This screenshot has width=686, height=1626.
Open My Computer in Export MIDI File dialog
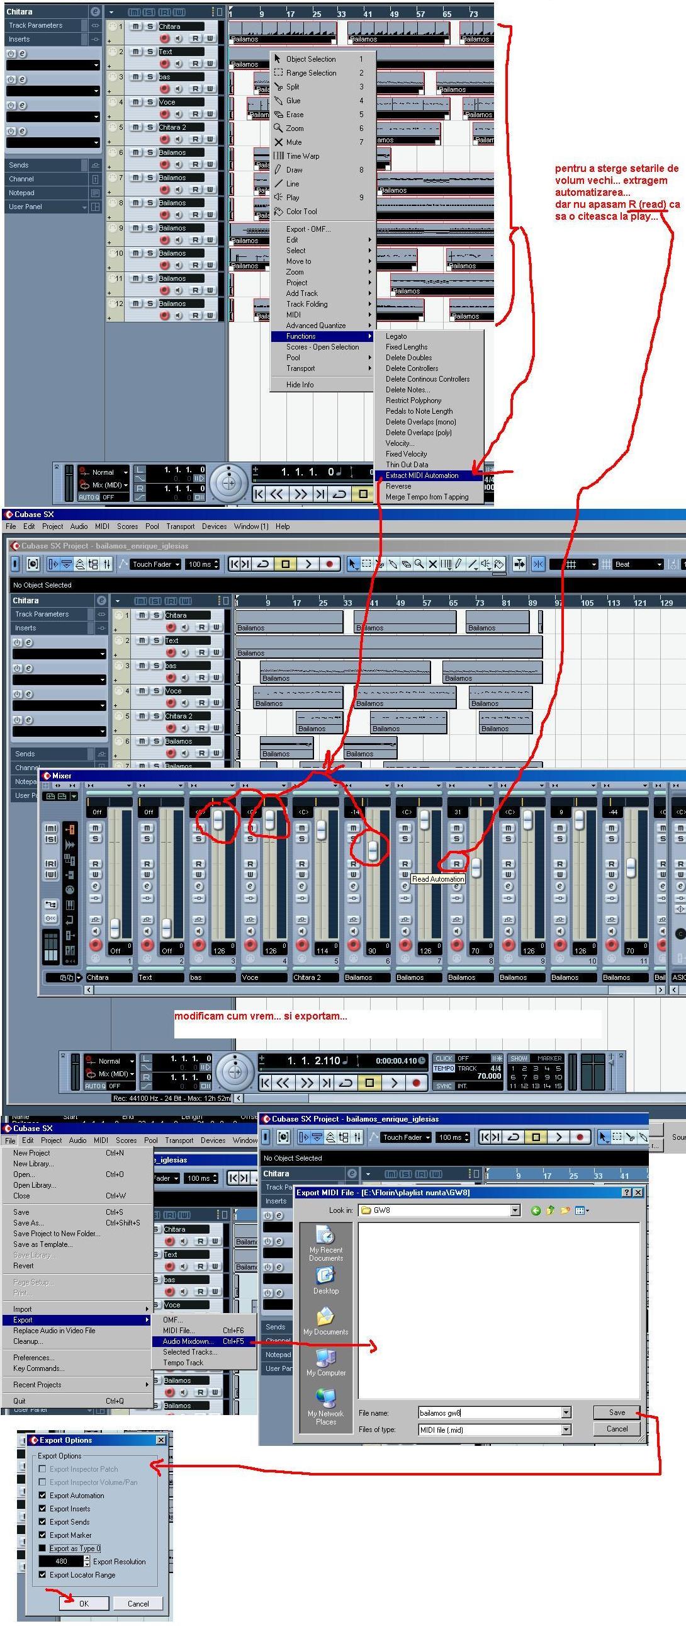point(325,1362)
